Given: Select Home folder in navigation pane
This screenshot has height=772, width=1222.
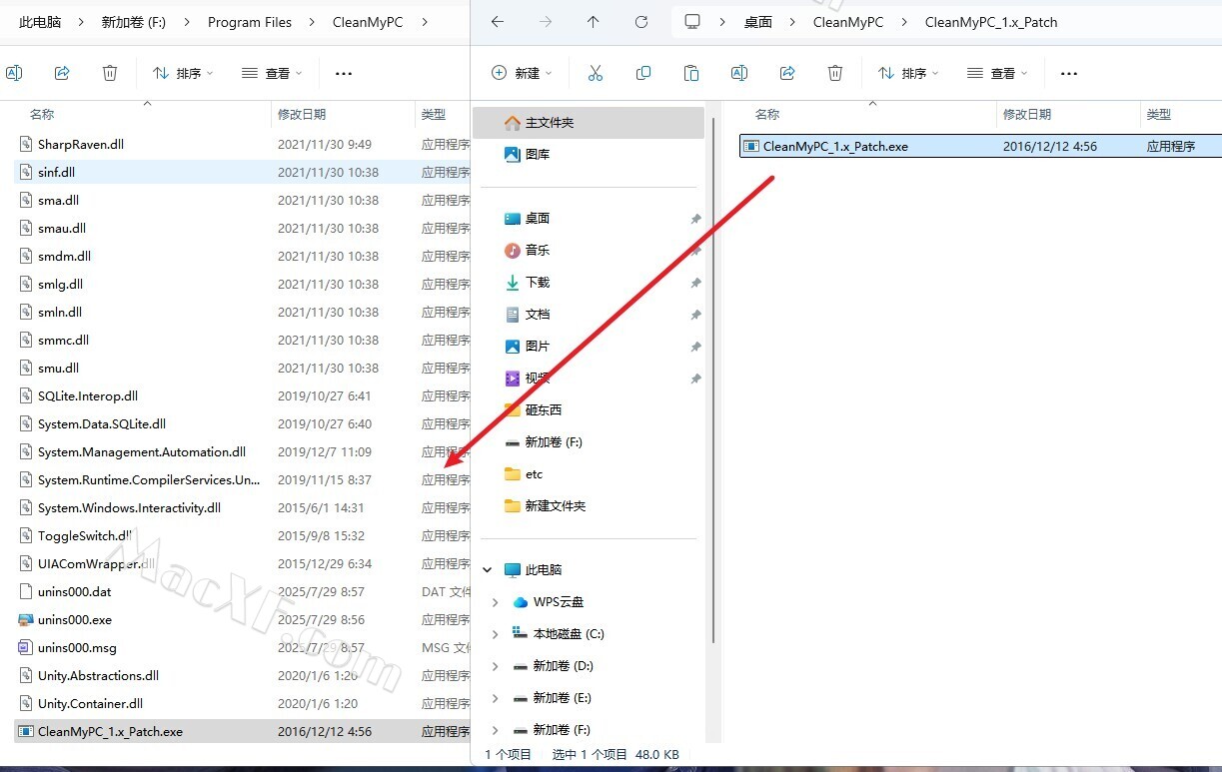Looking at the screenshot, I should pos(589,123).
